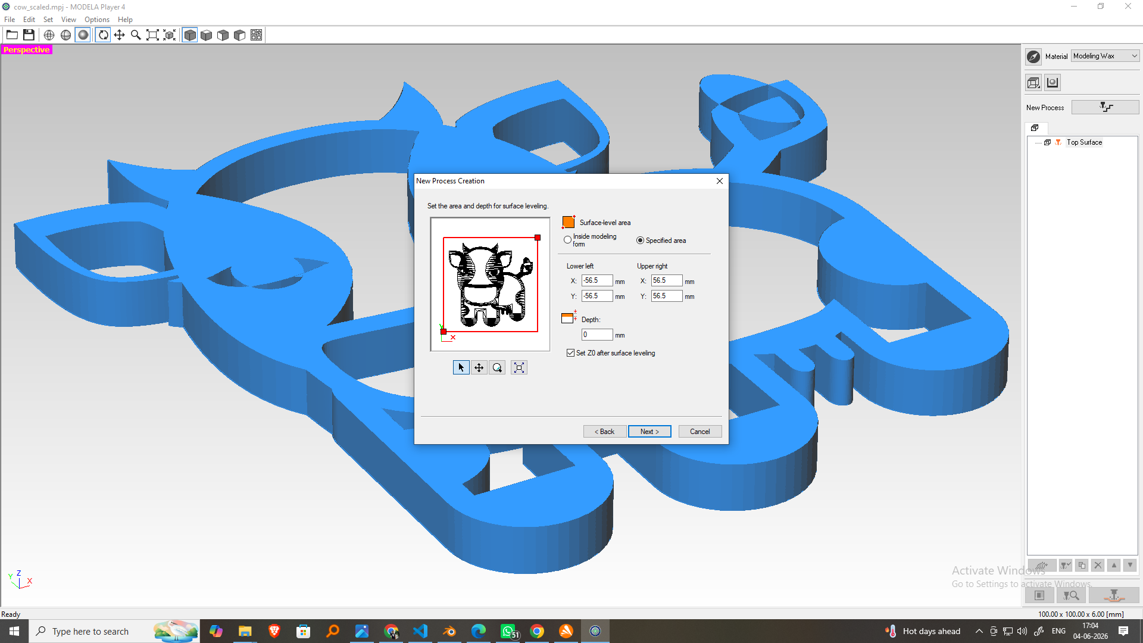Select the Specified area radio button

pos(640,241)
